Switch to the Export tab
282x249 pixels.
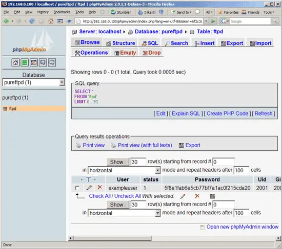(232, 43)
